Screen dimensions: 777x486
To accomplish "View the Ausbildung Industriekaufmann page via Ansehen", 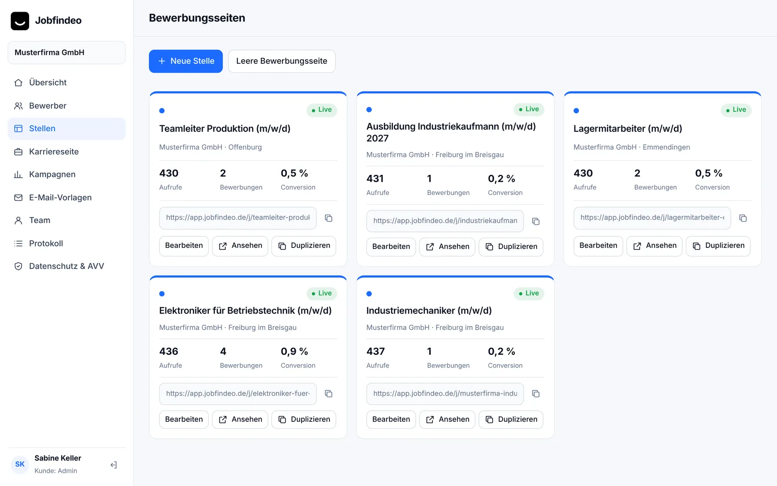I will (x=447, y=247).
